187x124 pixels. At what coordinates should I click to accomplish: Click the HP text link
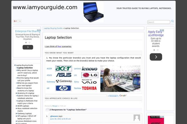pyautogui.click(x=48, y=88)
